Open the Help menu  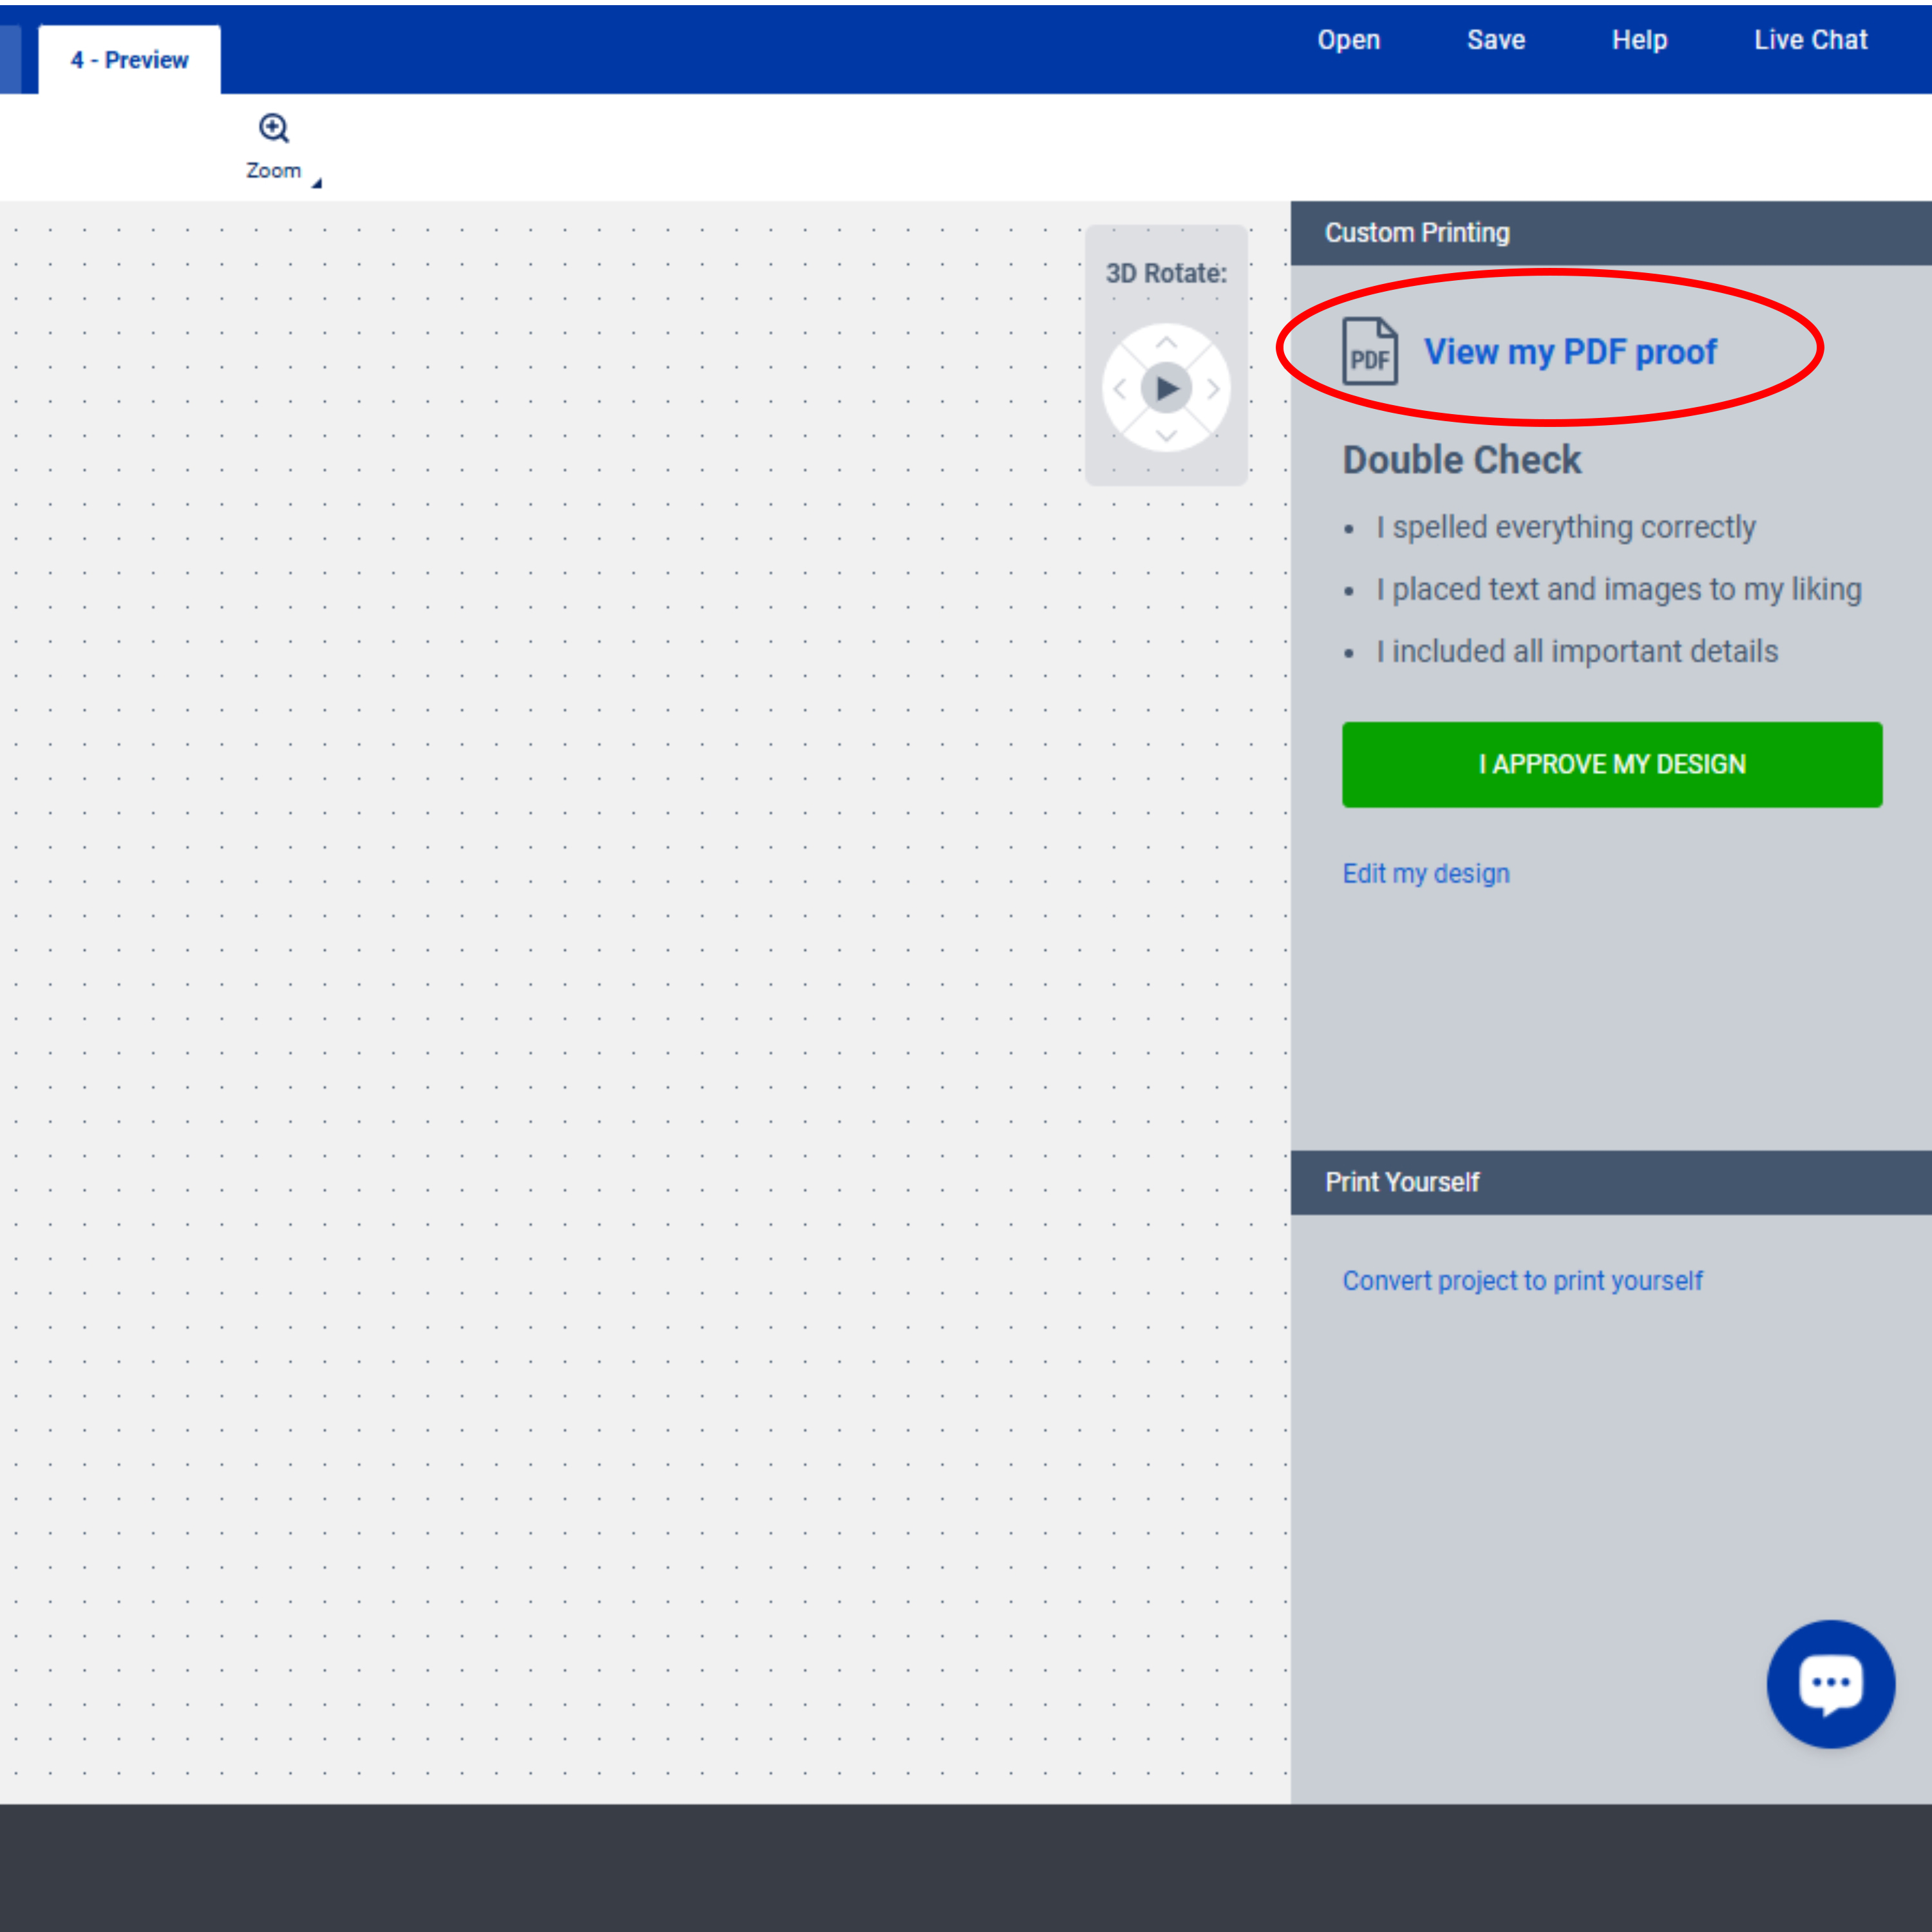[1640, 40]
